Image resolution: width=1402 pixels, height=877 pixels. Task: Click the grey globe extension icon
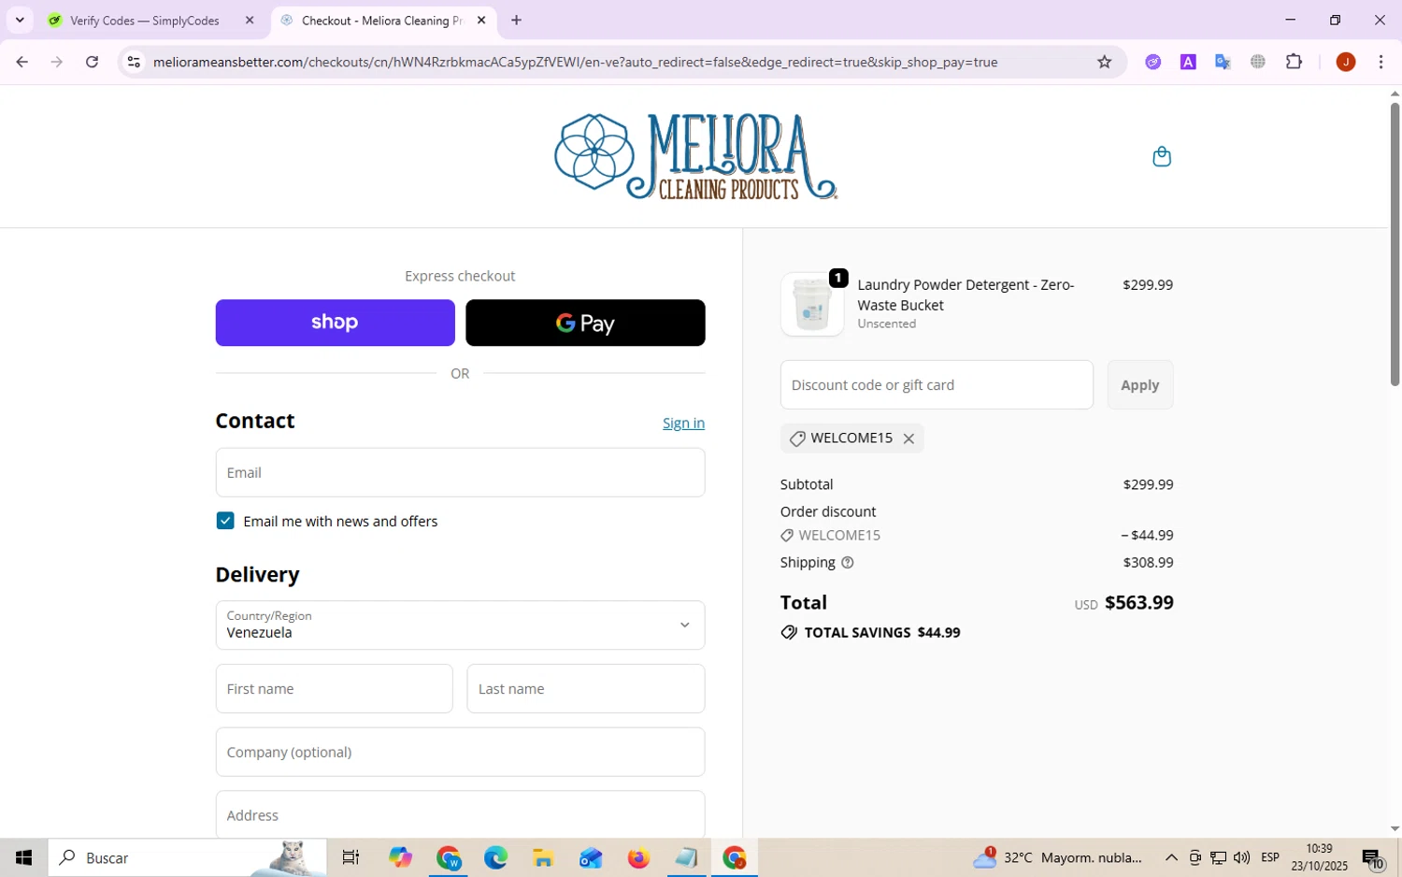pyautogui.click(x=1258, y=62)
